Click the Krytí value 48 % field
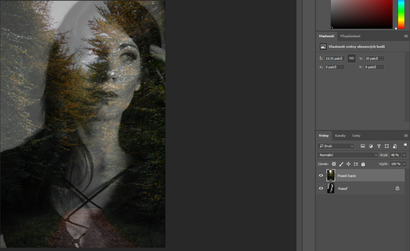 coord(396,155)
